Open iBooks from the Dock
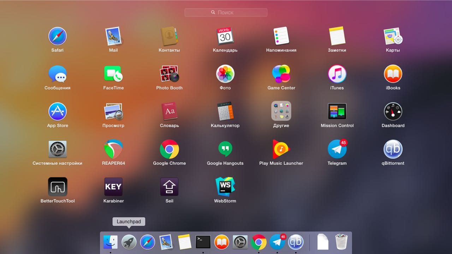The width and height of the screenshot is (452, 254). [x=221, y=242]
